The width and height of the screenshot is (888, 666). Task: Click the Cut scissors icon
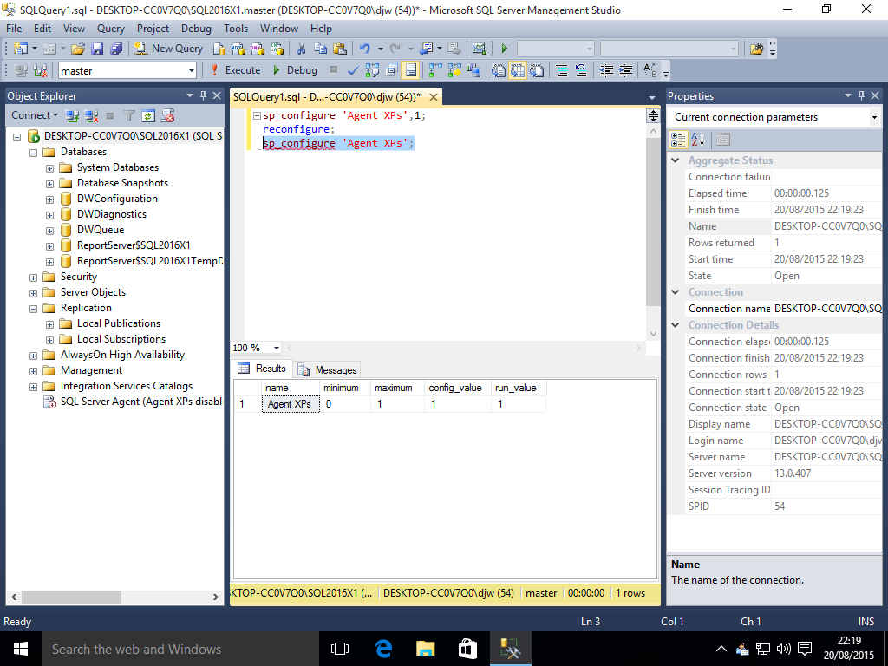point(301,49)
